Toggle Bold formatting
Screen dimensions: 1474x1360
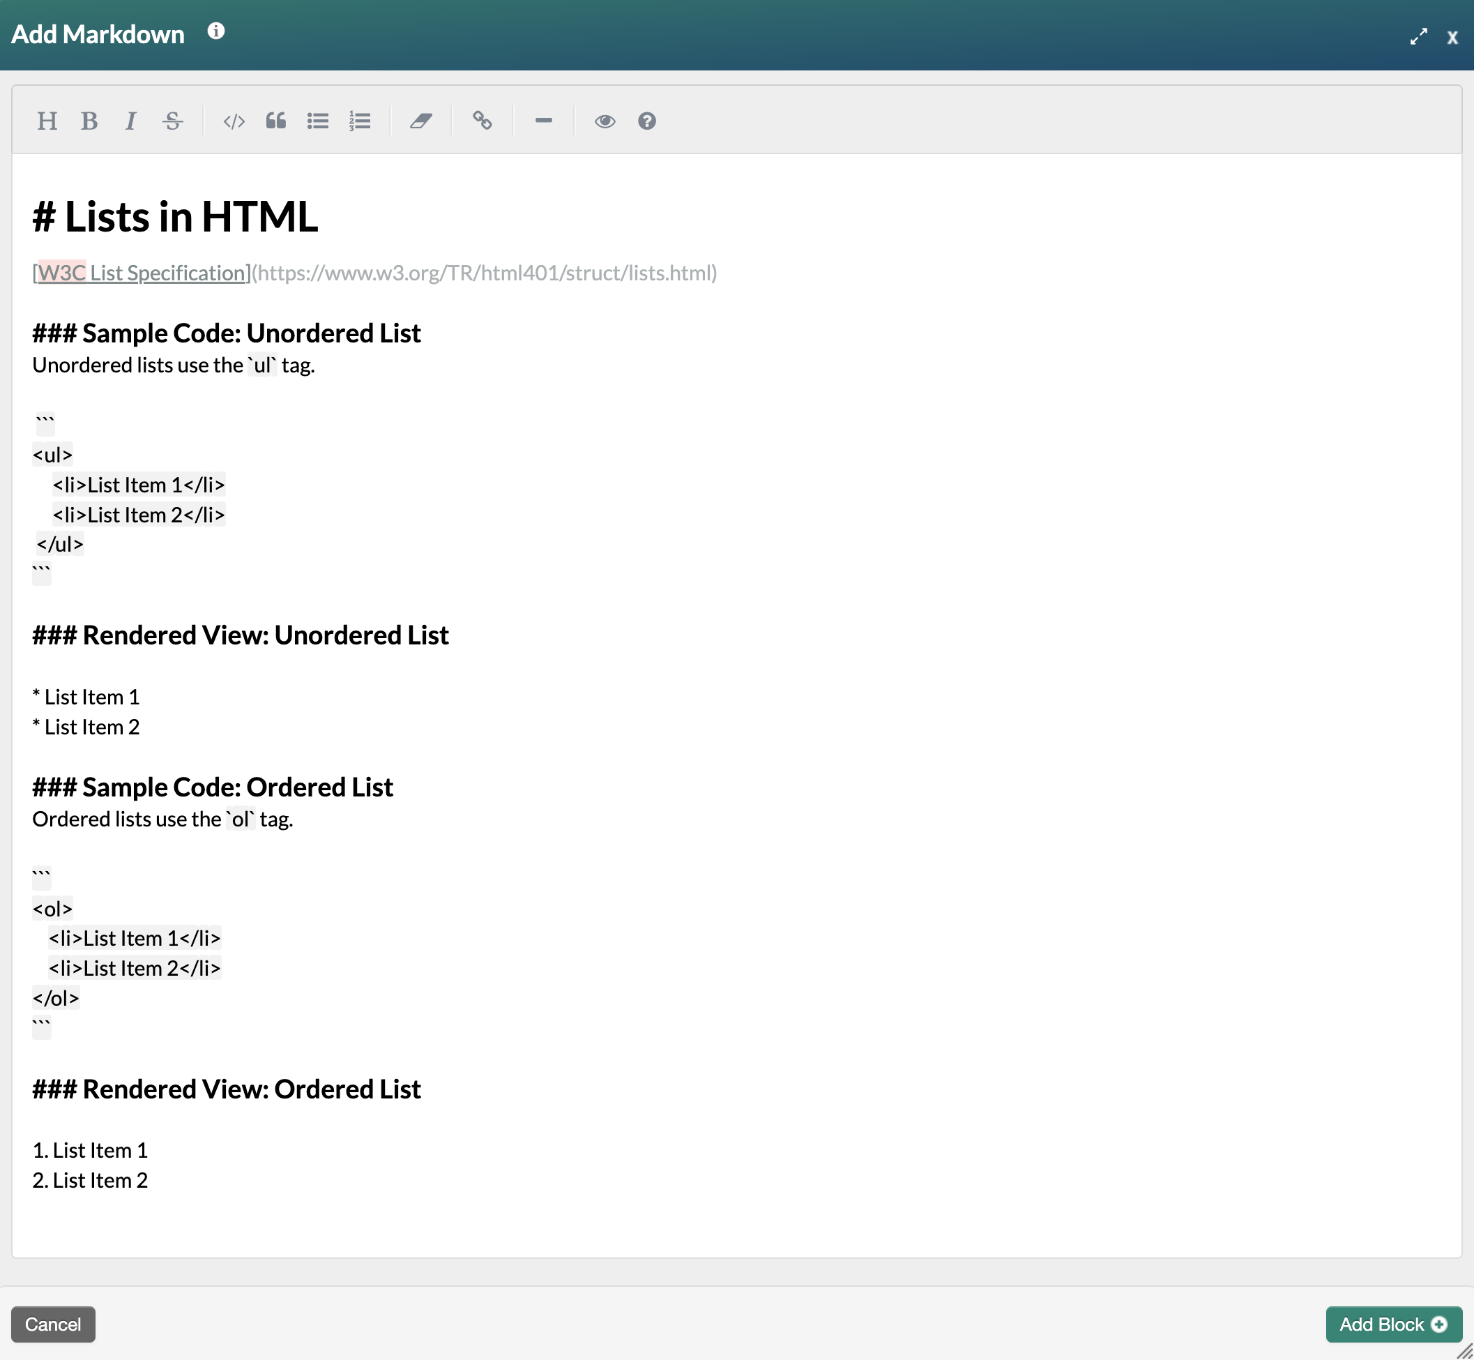coord(89,121)
